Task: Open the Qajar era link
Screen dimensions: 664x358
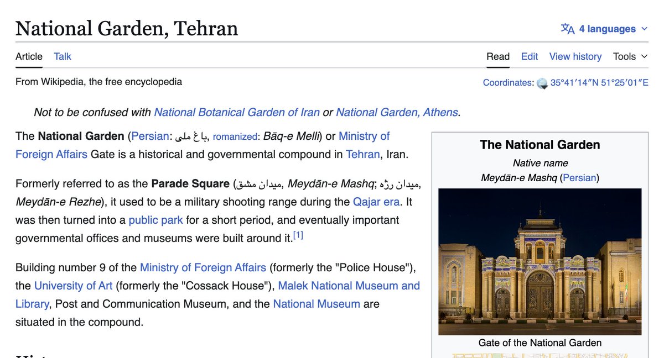Action: pyautogui.click(x=376, y=202)
